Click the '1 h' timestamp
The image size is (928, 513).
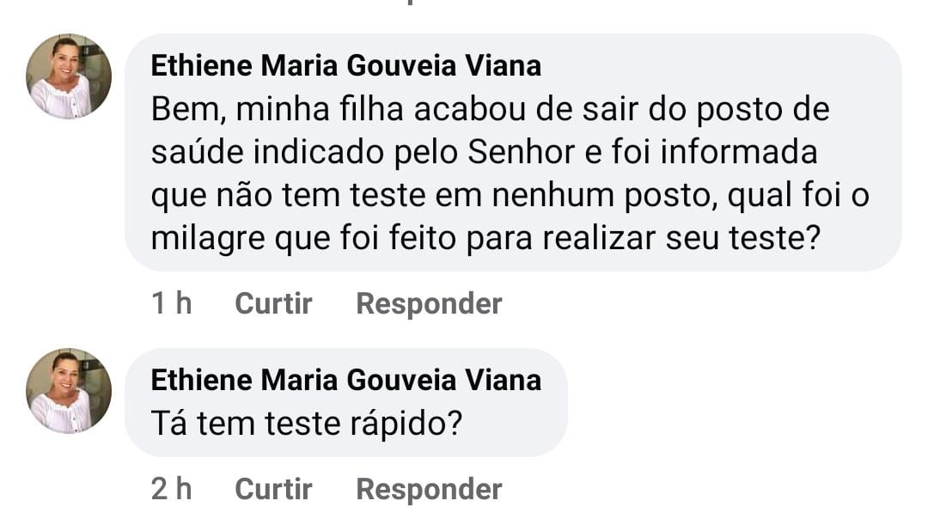(171, 303)
